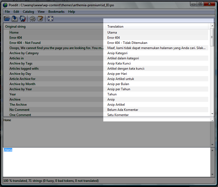Screen dimensions: 218x187
Task: Open the Catalog menu
Action: [28, 12]
